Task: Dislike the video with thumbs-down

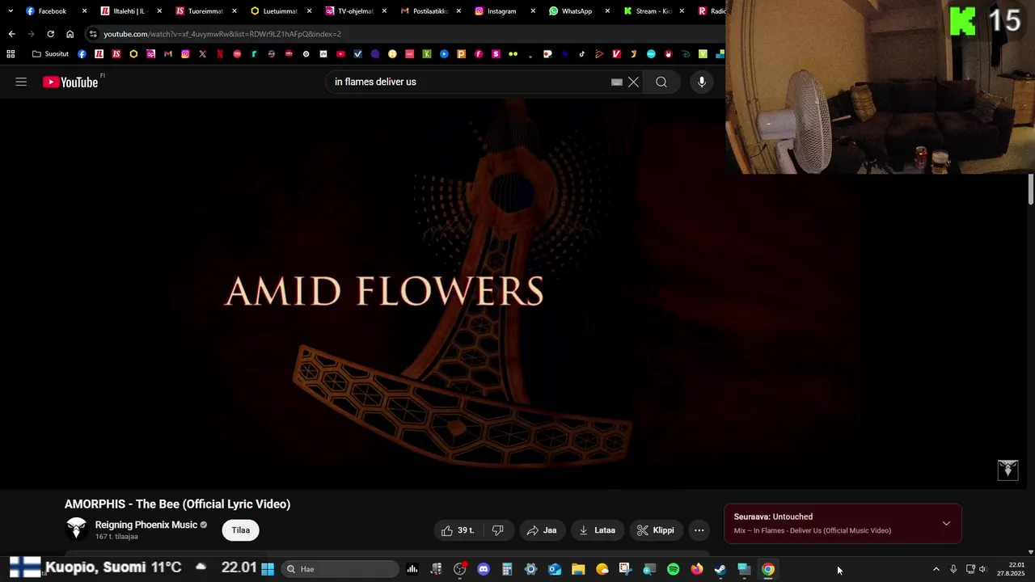Action: click(x=498, y=530)
